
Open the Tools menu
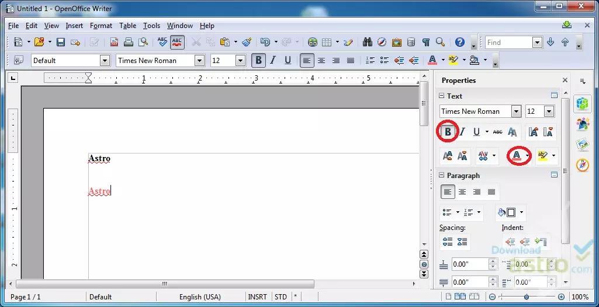click(152, 26)
